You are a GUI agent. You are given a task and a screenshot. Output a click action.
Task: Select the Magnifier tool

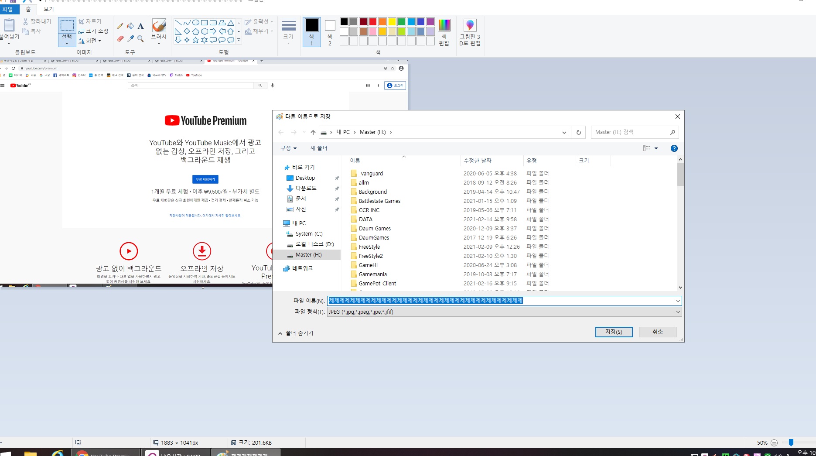tap(140, 39)
